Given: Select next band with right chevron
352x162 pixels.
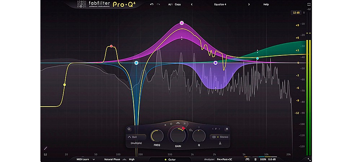Looking at the screenshot, I should click(219, 129).
